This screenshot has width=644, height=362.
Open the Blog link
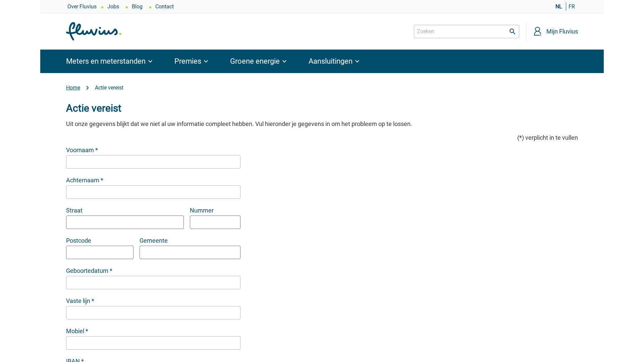pos(137,7)
